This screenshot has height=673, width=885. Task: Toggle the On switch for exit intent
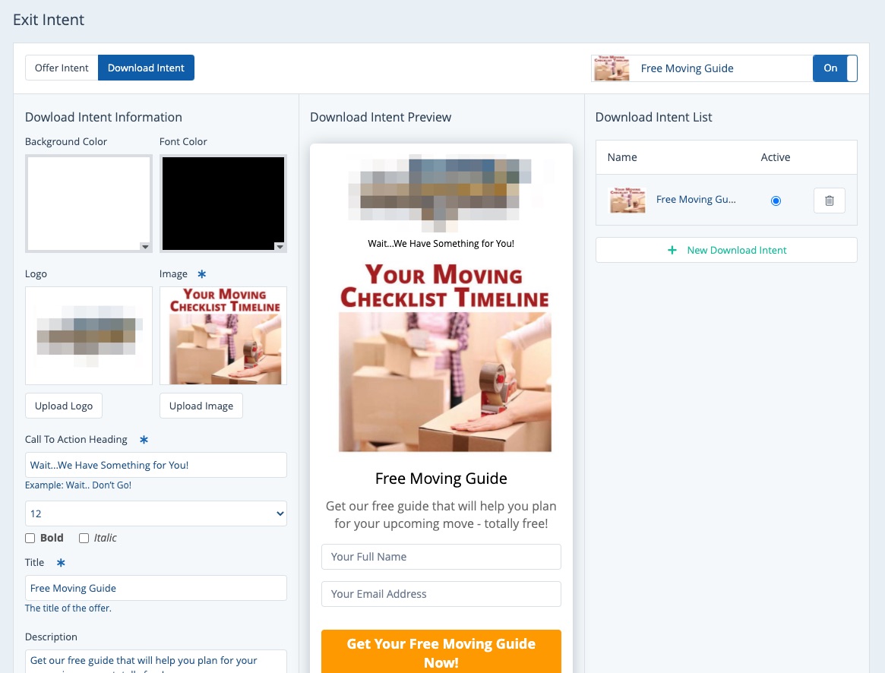834,68
